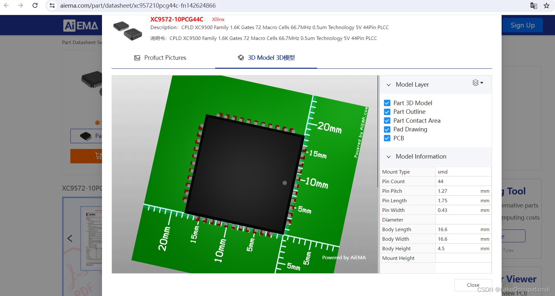This screenshot has height=296, width=555.
Task: Uncheck Part Outline layer
Action: point(387,112)
